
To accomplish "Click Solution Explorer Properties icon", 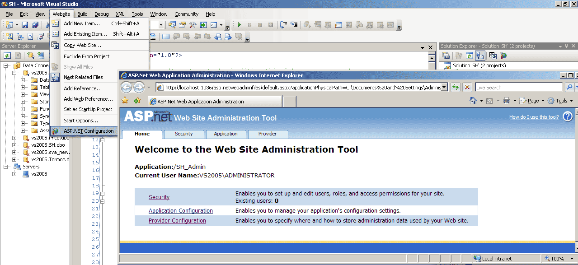I will click(446, 56).
